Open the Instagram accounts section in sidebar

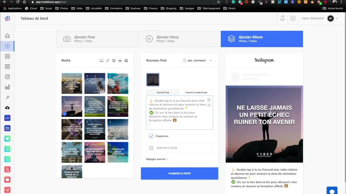[x=7, y=77]
